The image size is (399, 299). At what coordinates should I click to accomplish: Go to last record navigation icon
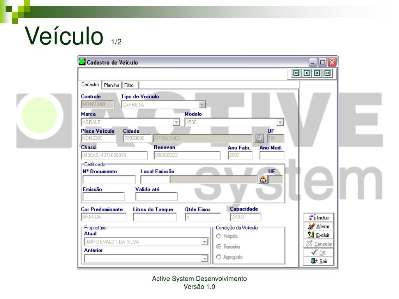[x=327, y=73]
